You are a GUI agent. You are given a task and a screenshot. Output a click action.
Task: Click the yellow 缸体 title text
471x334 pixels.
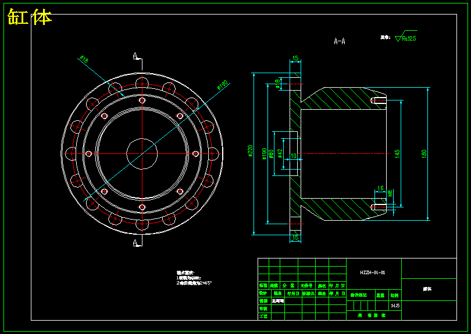[30, 17]
